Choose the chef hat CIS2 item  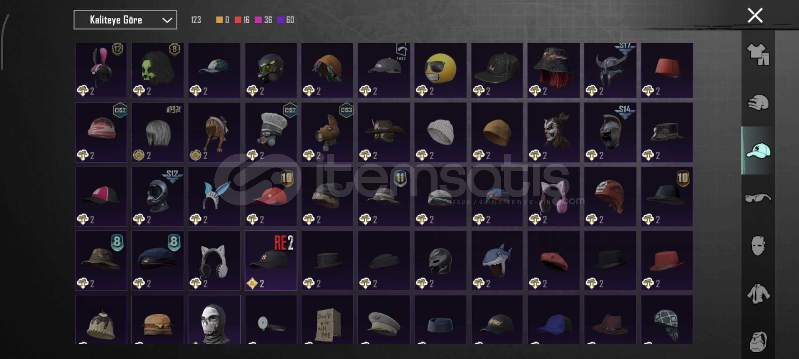(271, 132)
